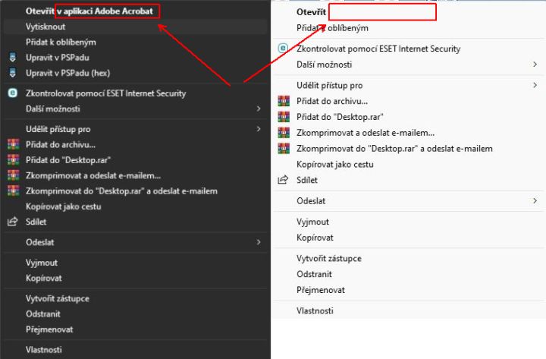Select 'Vlastnosti' in the light menu
The height and width of the screenshot is (359, 546).
click(315, 310)
